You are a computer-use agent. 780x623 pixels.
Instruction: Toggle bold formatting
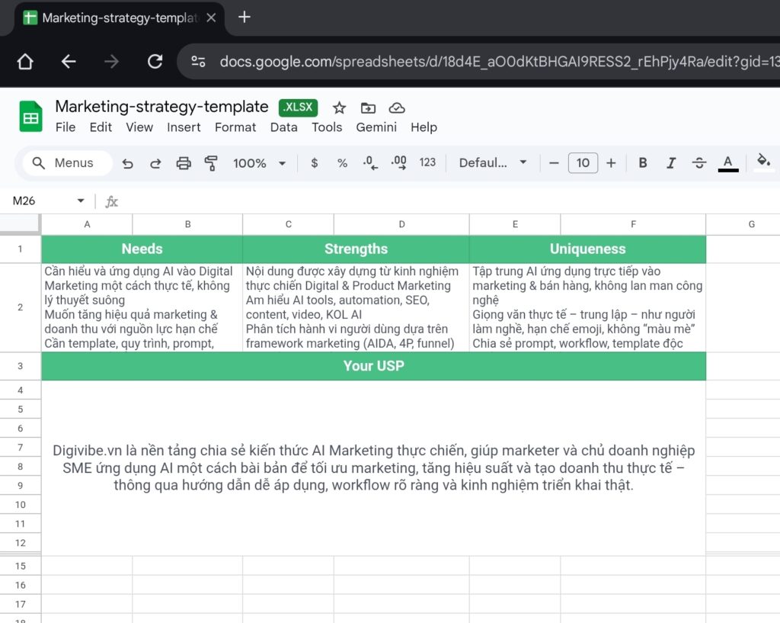click(x=643, y=162)
